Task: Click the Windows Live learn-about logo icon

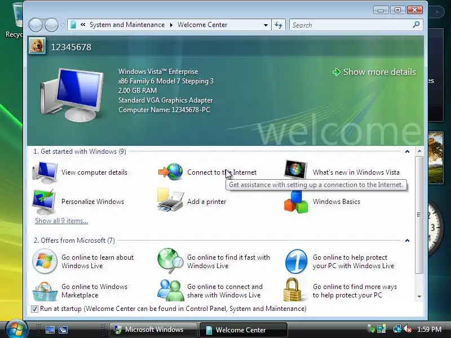Action: [x=45, y=261]
